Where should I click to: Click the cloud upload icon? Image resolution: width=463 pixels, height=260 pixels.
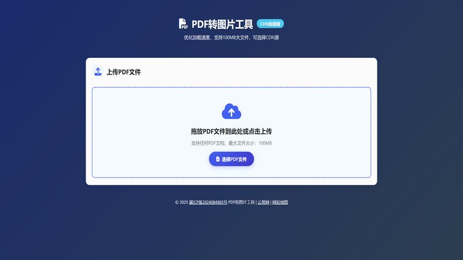click(x=231, y=111)
